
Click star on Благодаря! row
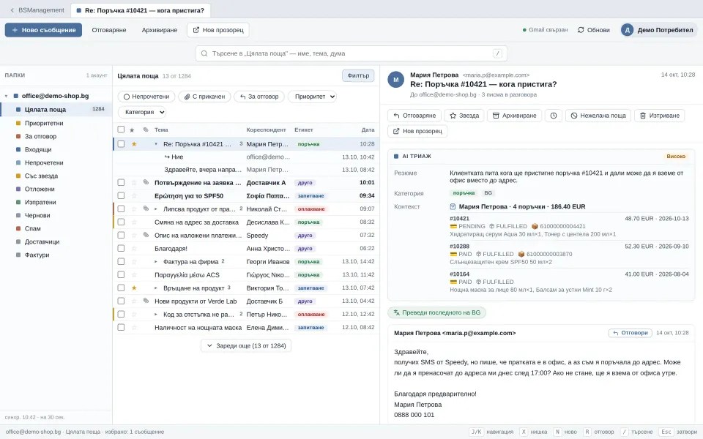point(133,248)
